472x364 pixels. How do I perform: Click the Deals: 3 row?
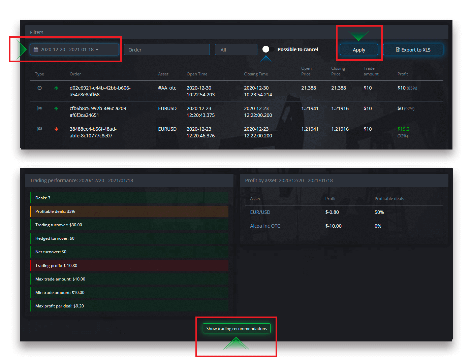[x=129, y=198]
